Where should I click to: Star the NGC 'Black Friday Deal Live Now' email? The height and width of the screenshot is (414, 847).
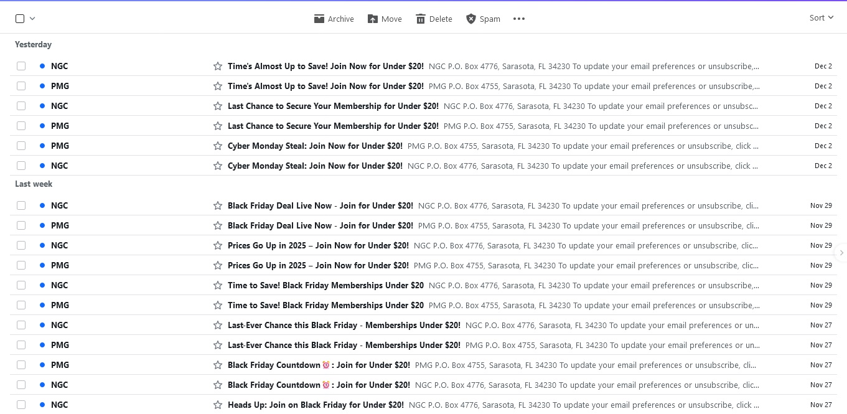tap(218, 205)
